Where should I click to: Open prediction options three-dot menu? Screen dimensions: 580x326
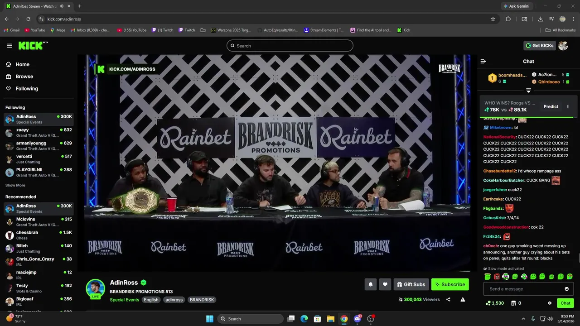[568, 106]
